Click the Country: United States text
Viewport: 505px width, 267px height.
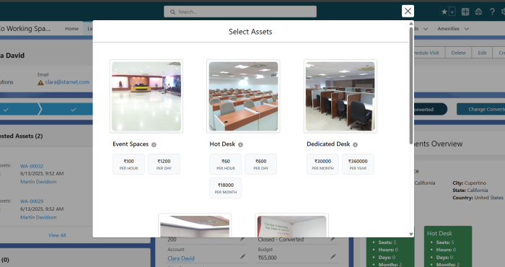click(478, 198)
